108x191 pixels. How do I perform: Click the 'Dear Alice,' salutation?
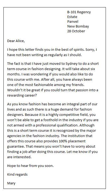pos(16,41)
